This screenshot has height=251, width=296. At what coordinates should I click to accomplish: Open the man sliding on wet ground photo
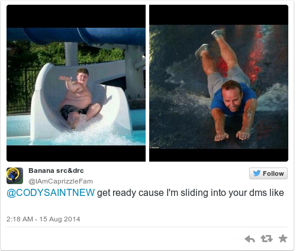(218, 83)
